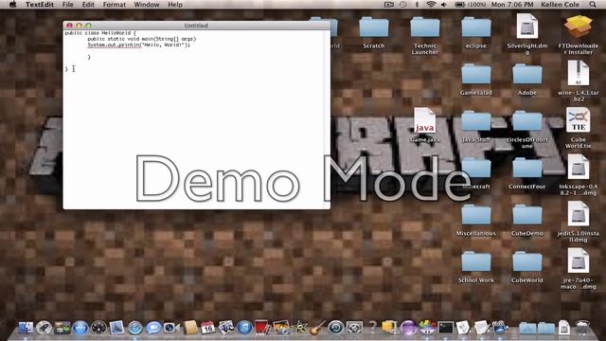Viewport: 606px width, 341px height.
Task: Click the question mark dock icon
Action: point(372,328)
